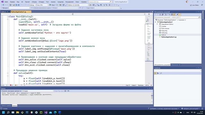Click the Save All toolbar icon
Viewport: 205px width, 115px height.
[x=19, y=5]
